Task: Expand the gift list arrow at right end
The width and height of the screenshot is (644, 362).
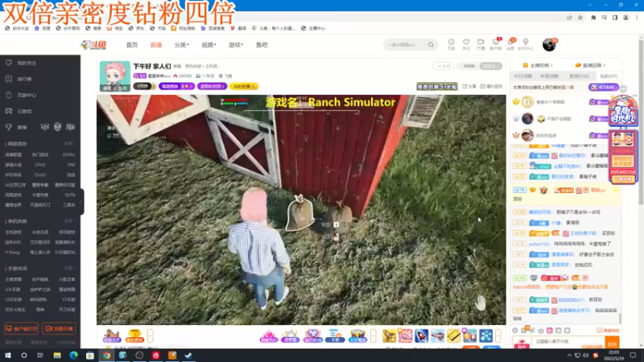Action: click(x=498, y=335)
